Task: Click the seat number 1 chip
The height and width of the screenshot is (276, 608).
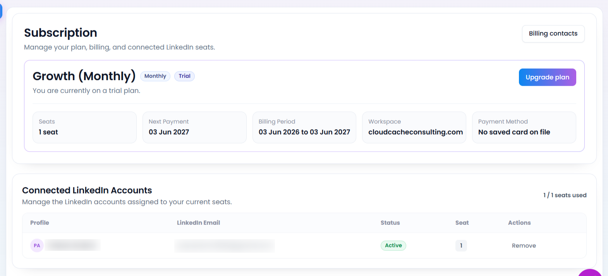Action: click(461, 245)
